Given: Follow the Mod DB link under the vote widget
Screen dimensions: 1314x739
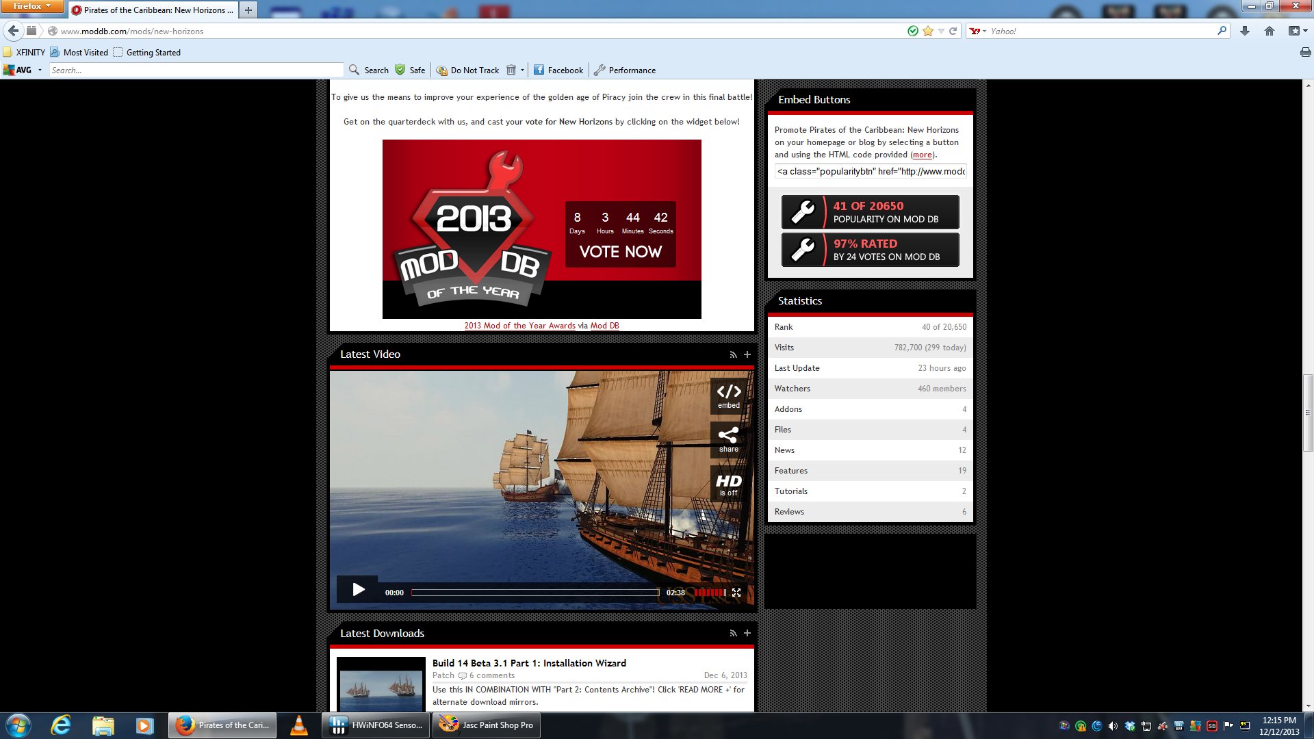Looking at the screenshot, I should pyautogui.click(x=604, y=326).
